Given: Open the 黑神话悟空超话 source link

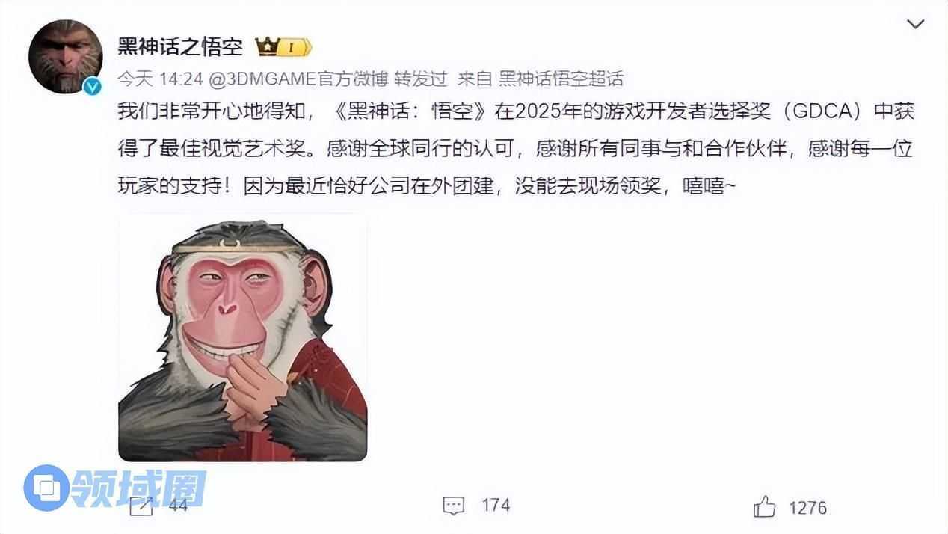Looking at the screenshot, I should [561, 78].
